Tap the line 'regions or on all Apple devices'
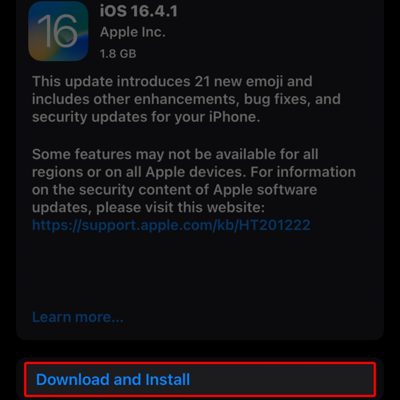Screen dimensions: 400x400 [x=194, y=172]
